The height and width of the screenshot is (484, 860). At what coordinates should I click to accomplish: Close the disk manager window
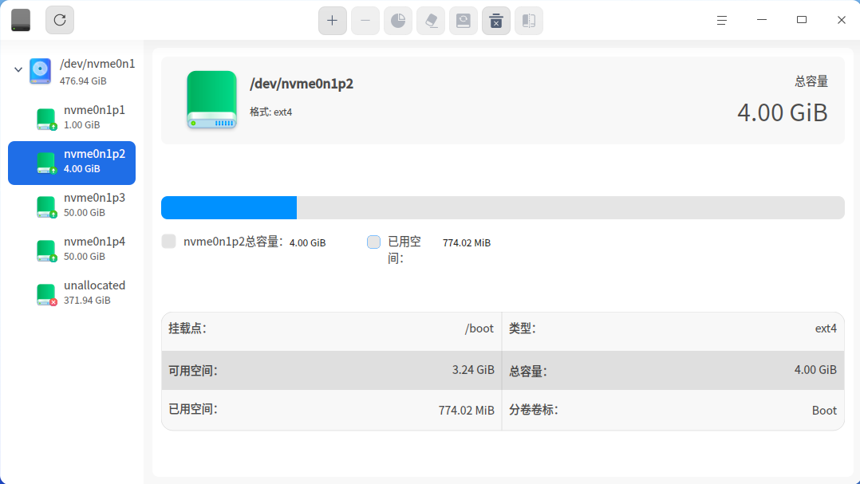(x=842, y=20)
